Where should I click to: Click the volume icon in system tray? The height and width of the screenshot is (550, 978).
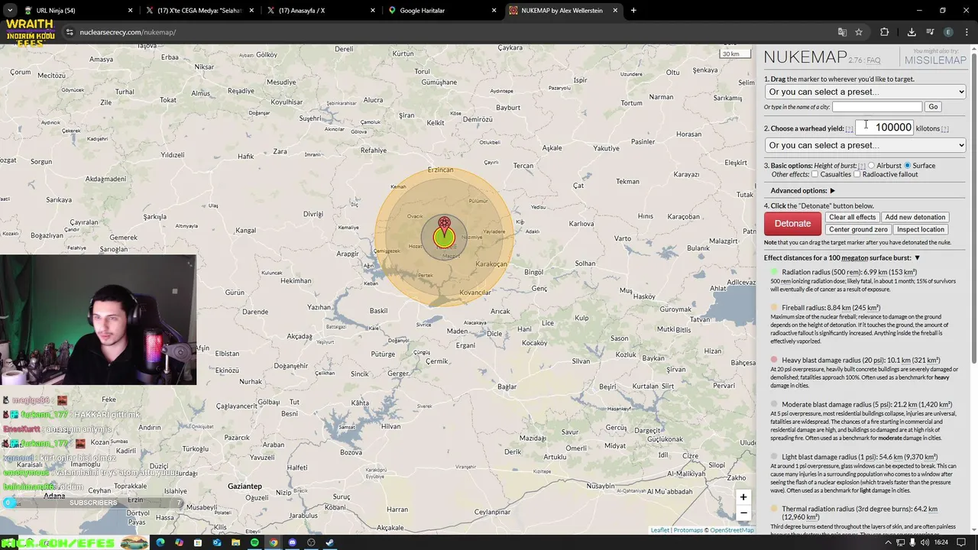925,542
